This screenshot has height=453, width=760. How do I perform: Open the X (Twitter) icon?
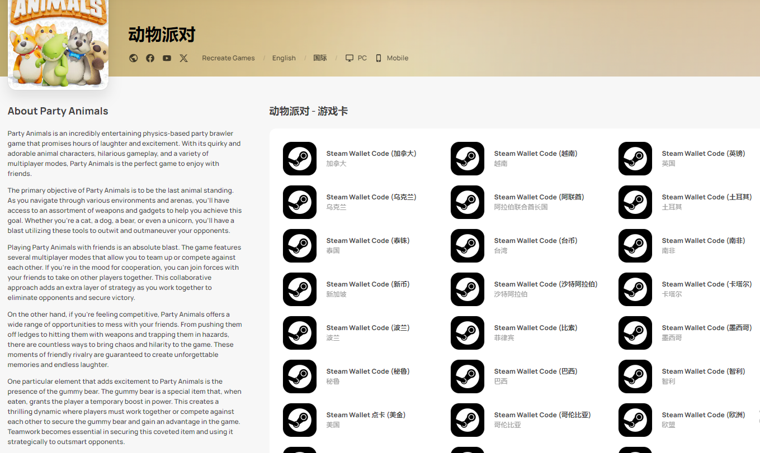click(x=183, y=58)
